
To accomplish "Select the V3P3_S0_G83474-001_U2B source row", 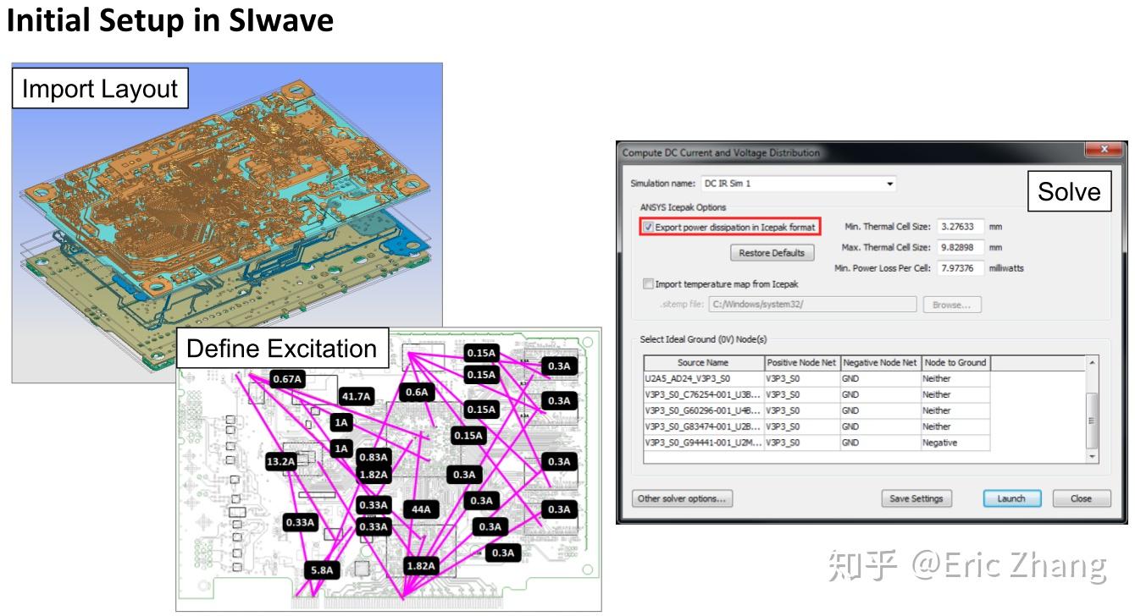I will click(x=817, y=426).
